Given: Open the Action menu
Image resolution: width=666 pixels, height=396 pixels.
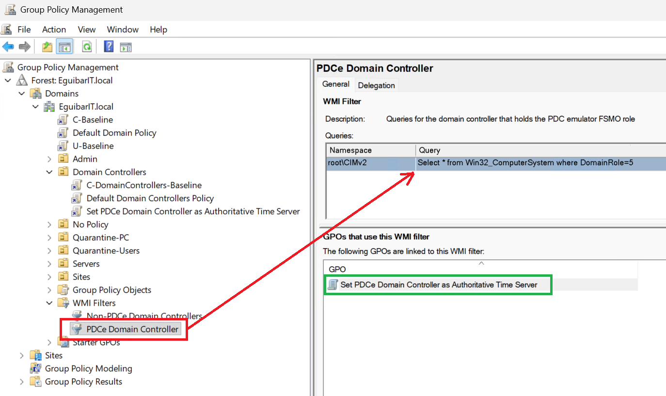Looking at the screenshot, I should (x=54, y=30).
